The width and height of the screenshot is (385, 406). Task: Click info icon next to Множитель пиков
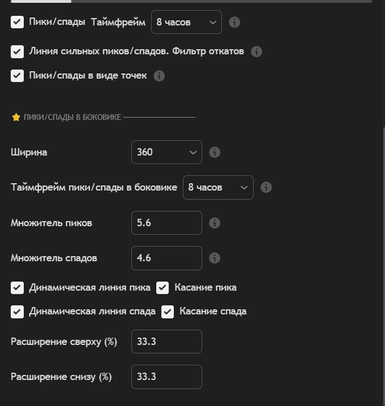pos(215,223)
